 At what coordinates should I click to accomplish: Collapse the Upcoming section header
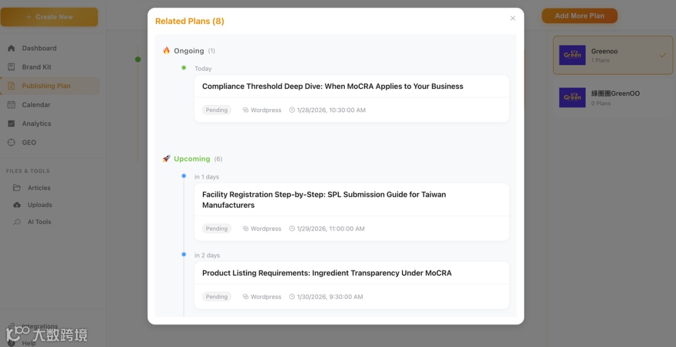[x=192, y=159]
